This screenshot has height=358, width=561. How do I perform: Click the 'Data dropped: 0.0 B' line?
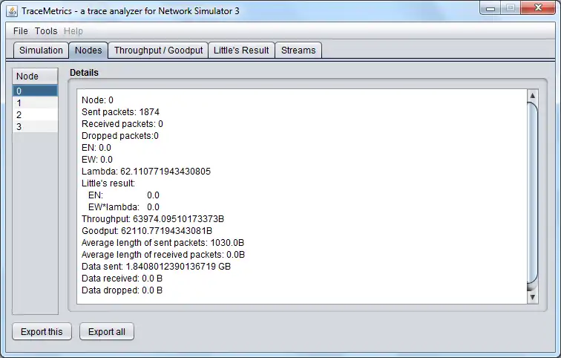click(122, 290)
